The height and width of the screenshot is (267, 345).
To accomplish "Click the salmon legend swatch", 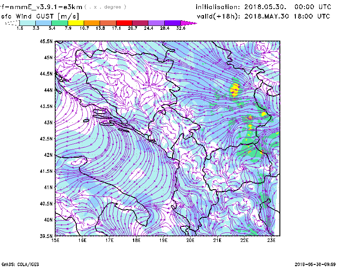I will point(108,23).
